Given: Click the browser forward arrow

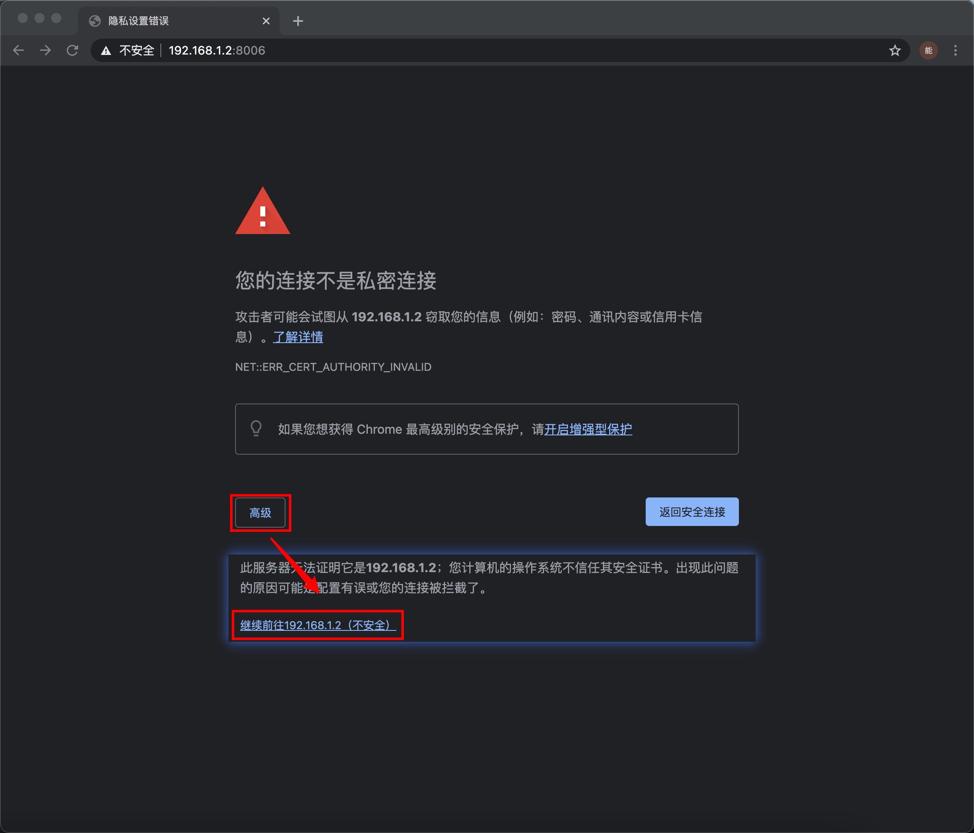Looking at the screenshot, I should [45, 50].
